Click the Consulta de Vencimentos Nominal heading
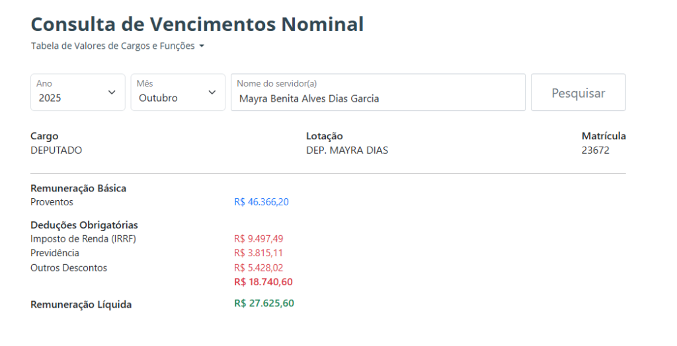 pos(197,24)
